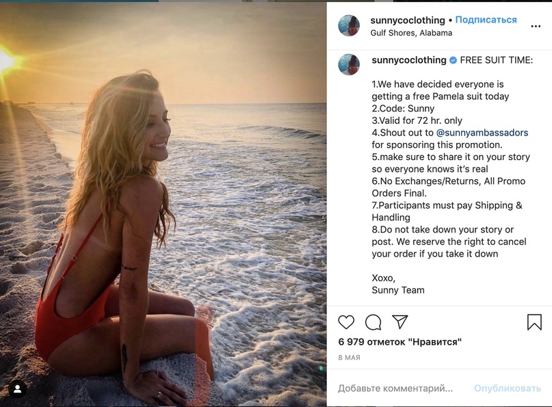Save post with the bookmark icon
Image resolution: width=552 pixels, height=407 pixels.
(x=534, y=322)
